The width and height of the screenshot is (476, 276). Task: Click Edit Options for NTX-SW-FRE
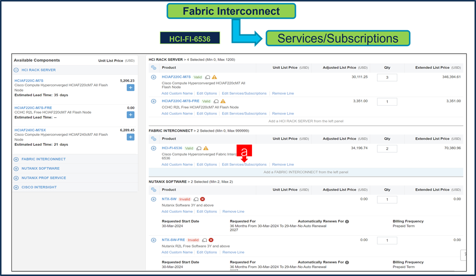[x=207, y=252]
